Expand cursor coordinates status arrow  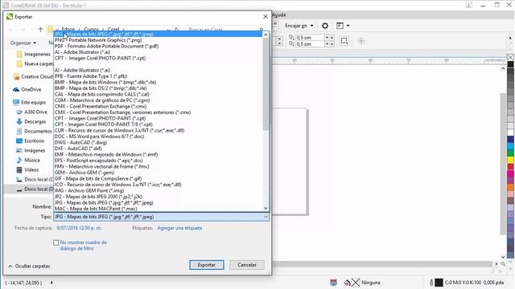tap(51, 283)
